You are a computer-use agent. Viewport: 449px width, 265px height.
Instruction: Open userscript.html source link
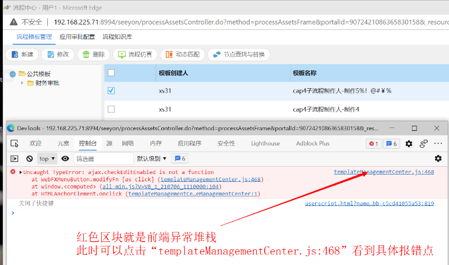(x=369, y=203)
